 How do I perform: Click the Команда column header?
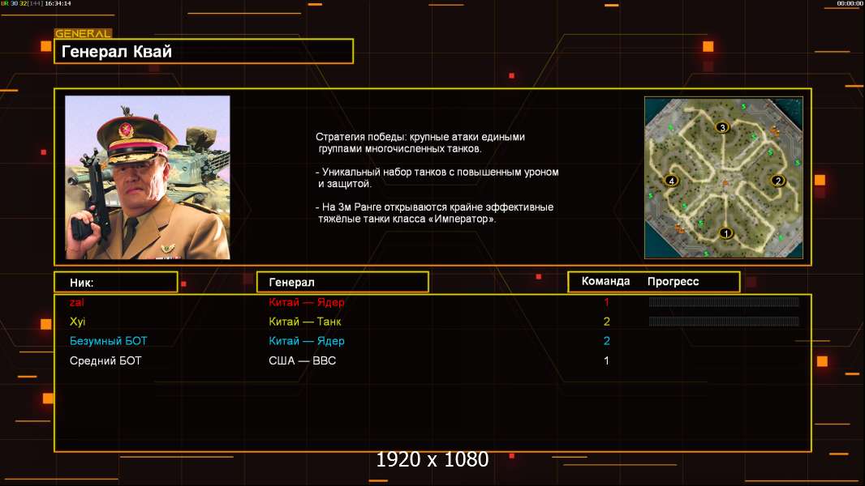pyautogui.click(x=605, y=281)
